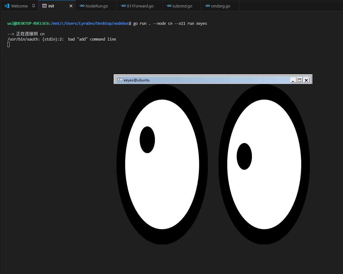Screen dimensions: 343x274
Task: Close the init terminal tab
Action: point(71,6)
